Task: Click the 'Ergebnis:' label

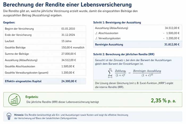Action: coord(32,97)
